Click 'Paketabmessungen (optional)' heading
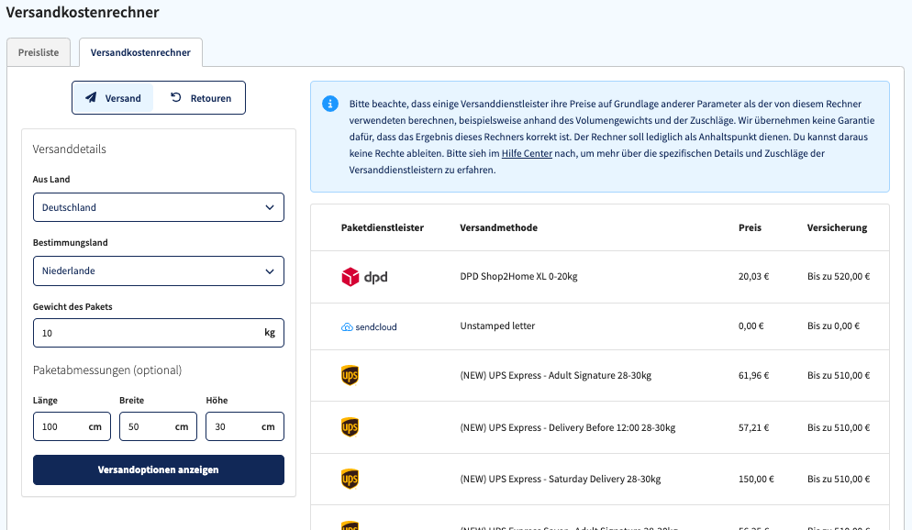This screenshot has height=530, width=912. pos(107,370)
